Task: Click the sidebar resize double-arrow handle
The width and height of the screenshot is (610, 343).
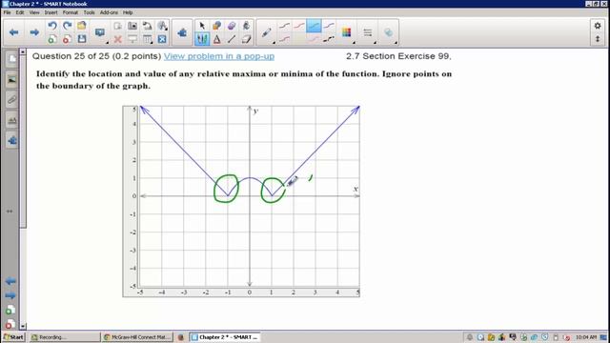Action: tap(10, 212)
